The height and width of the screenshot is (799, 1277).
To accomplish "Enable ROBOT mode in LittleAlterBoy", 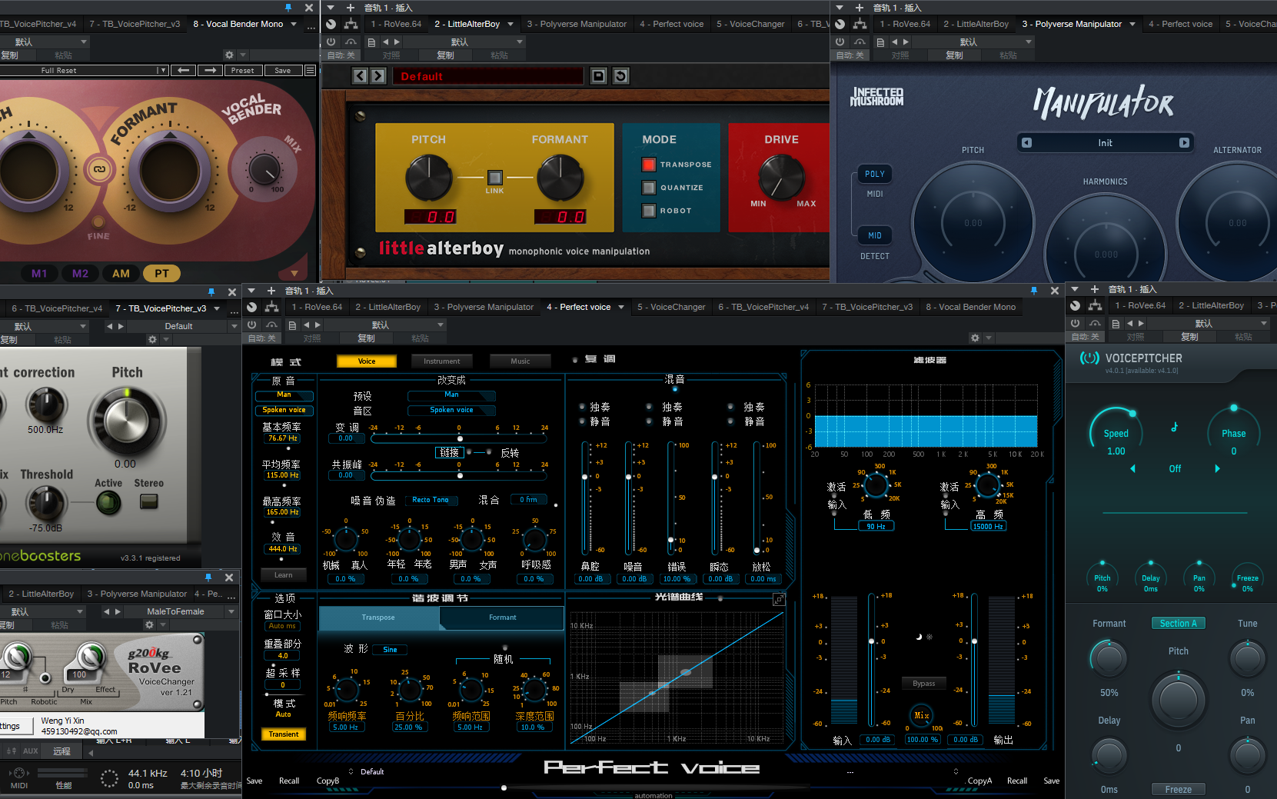I will tap(649, 210).
